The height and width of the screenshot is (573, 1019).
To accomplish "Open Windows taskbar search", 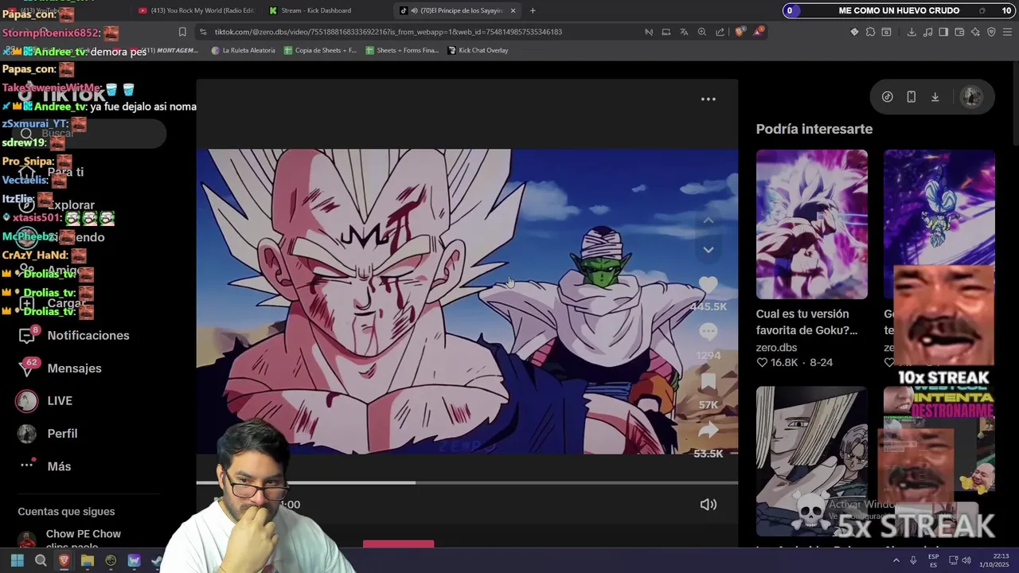I will 41,561.
